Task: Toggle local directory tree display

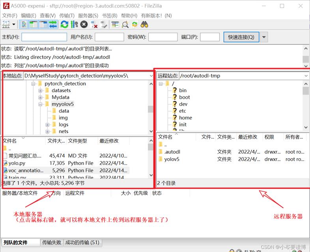Action: pos(34,25)
